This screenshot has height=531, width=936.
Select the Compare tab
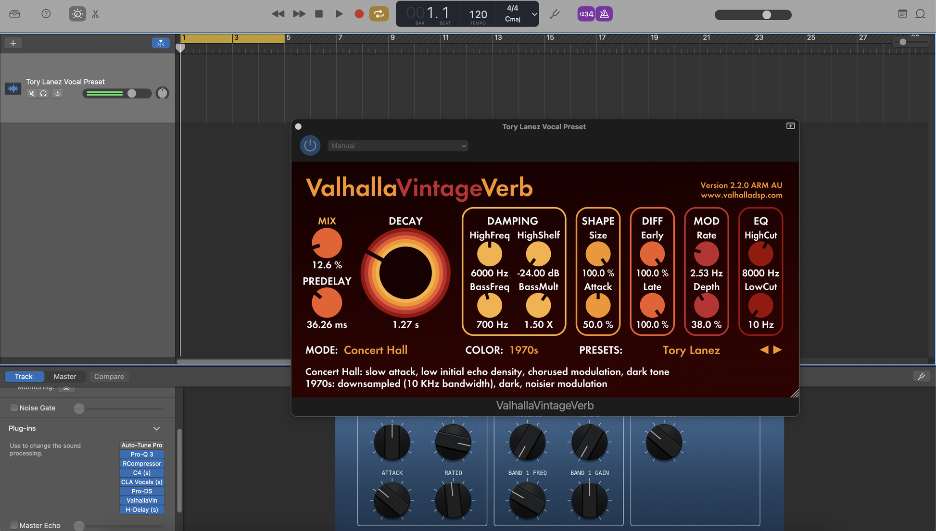pos(109,376)
